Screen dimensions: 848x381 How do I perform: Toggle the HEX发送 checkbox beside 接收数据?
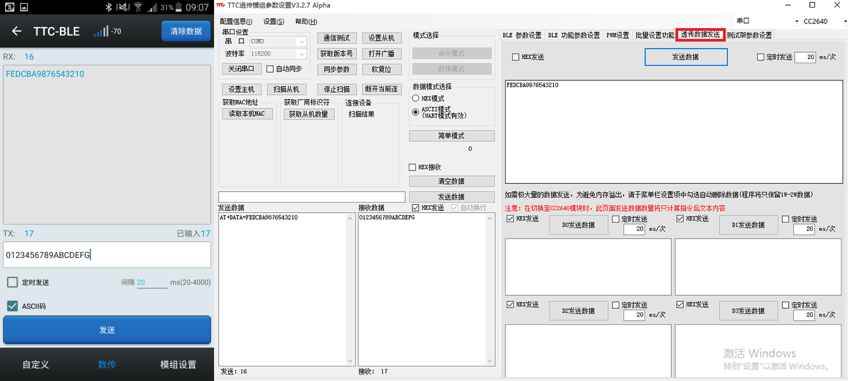(416, 207)
